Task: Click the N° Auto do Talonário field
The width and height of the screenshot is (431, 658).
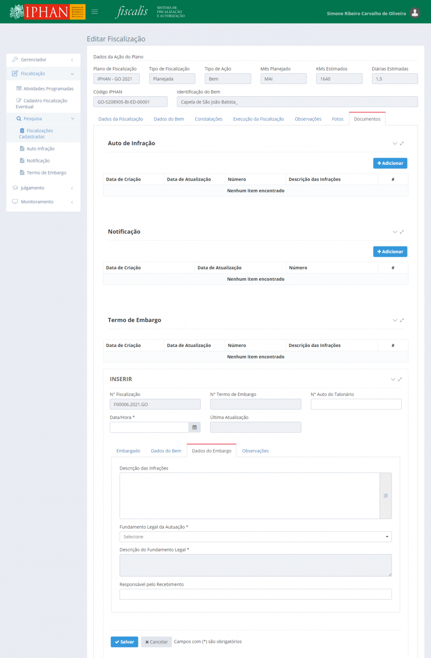Action: 356,404
